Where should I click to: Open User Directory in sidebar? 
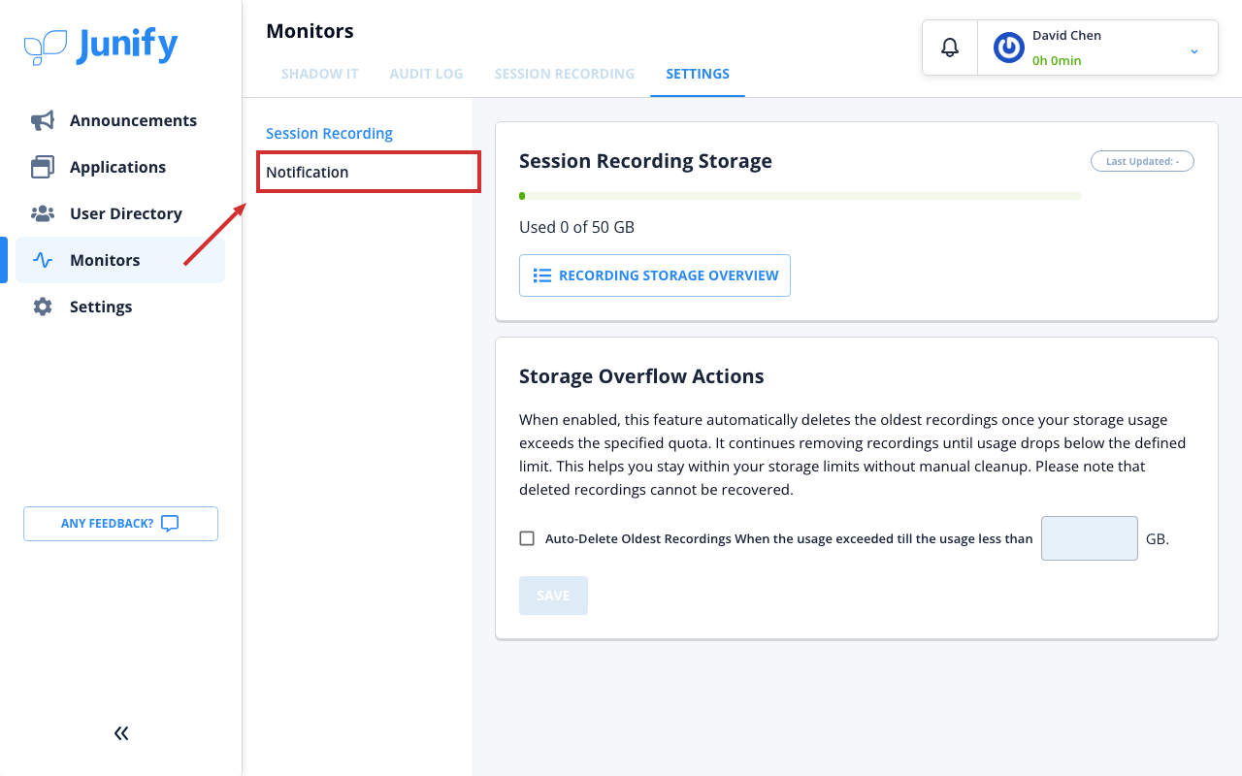pyautogui.click(x=126, y=213)
